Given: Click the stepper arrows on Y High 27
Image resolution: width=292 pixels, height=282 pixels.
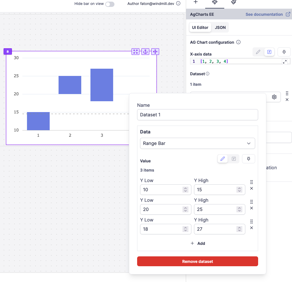Looking at the screenshot, I should coord(239,229).
